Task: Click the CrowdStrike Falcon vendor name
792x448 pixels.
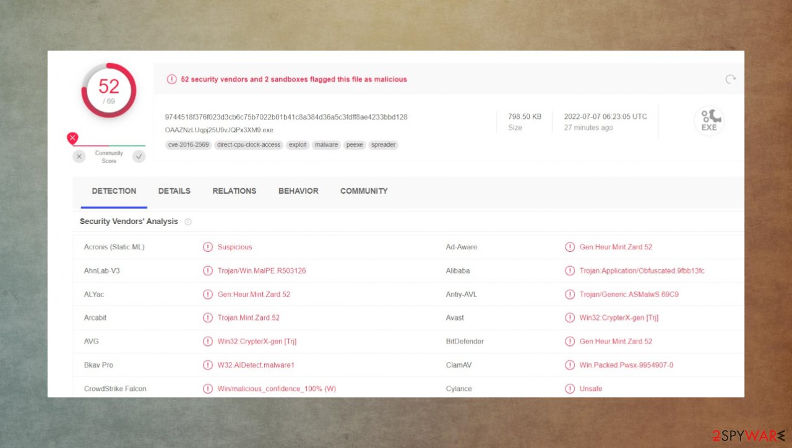Action: tap(115, 389)
